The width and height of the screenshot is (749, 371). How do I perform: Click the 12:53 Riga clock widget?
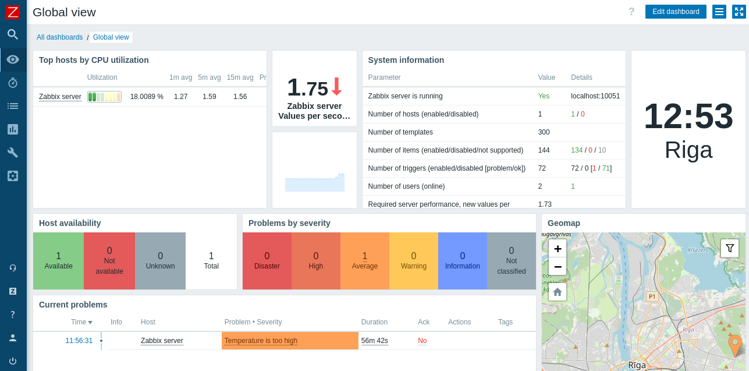tap(688, 129)
